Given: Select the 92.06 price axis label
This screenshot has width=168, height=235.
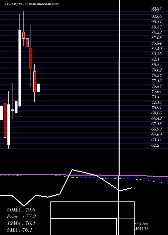Looking at the screenshot, I should [x=157, y=16].
